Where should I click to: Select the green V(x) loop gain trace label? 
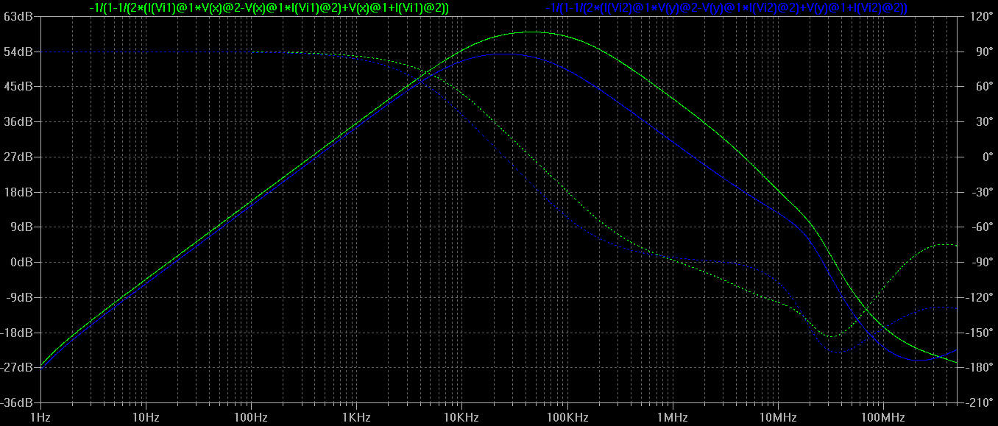coord(269,7)
